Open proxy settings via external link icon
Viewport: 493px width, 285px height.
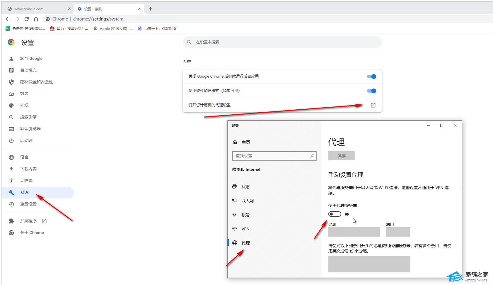[x=373, y=105]
